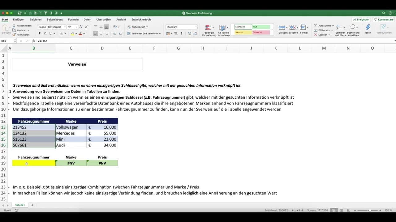Click the Name Box showing B13

click(x=7, y=41)
